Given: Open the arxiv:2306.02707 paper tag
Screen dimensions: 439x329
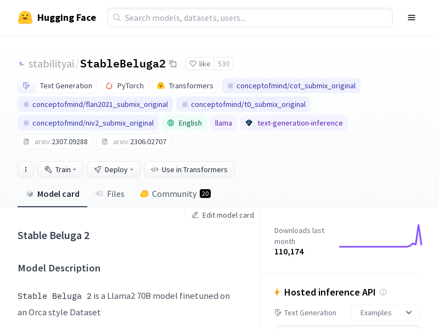Looking at the screenshot, I should (133, 141).
